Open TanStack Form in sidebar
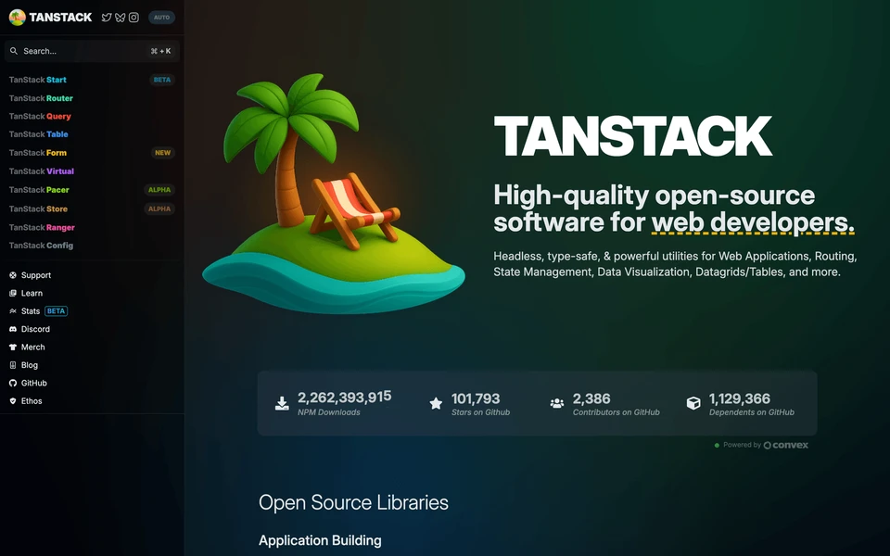 37,153
